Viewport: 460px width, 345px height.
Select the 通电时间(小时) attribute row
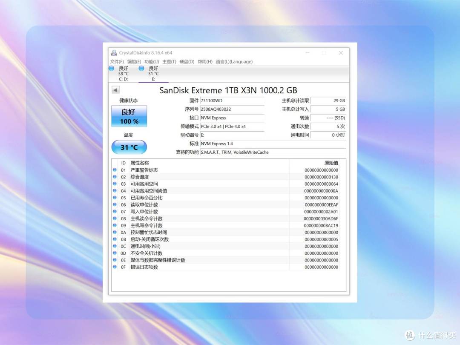[226, 247]
